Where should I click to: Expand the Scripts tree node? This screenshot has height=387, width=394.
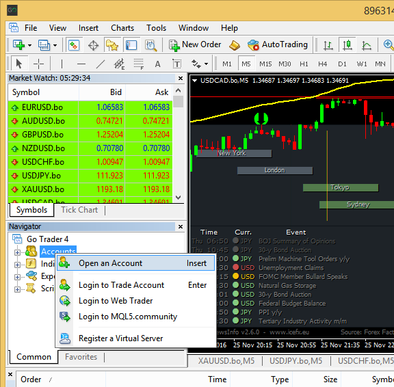[17, 289]
